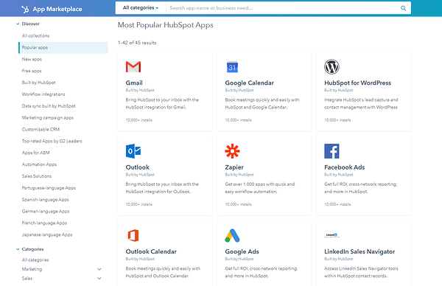Click Most Popular HubSpot Apps heading
The width and height of the screenshot is (442, 286).
click(x=166, y=25)
